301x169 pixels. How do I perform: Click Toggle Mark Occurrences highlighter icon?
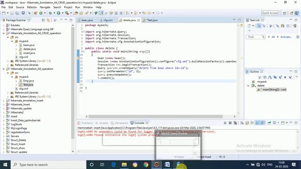(101, 13)
